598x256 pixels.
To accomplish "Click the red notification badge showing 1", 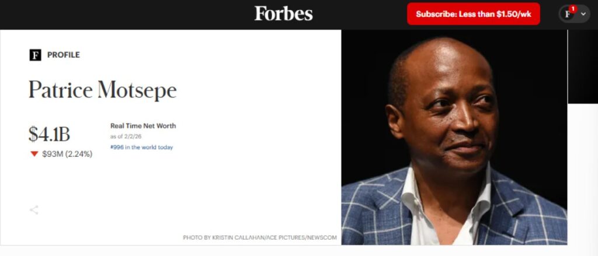I will point(572,8).
